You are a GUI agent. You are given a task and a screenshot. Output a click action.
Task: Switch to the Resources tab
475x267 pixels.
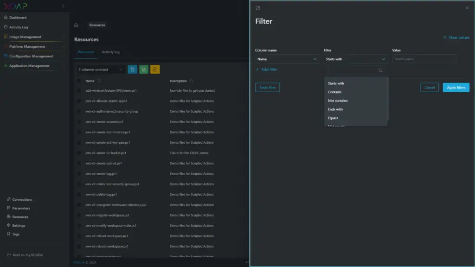click(x=86, y=52)
